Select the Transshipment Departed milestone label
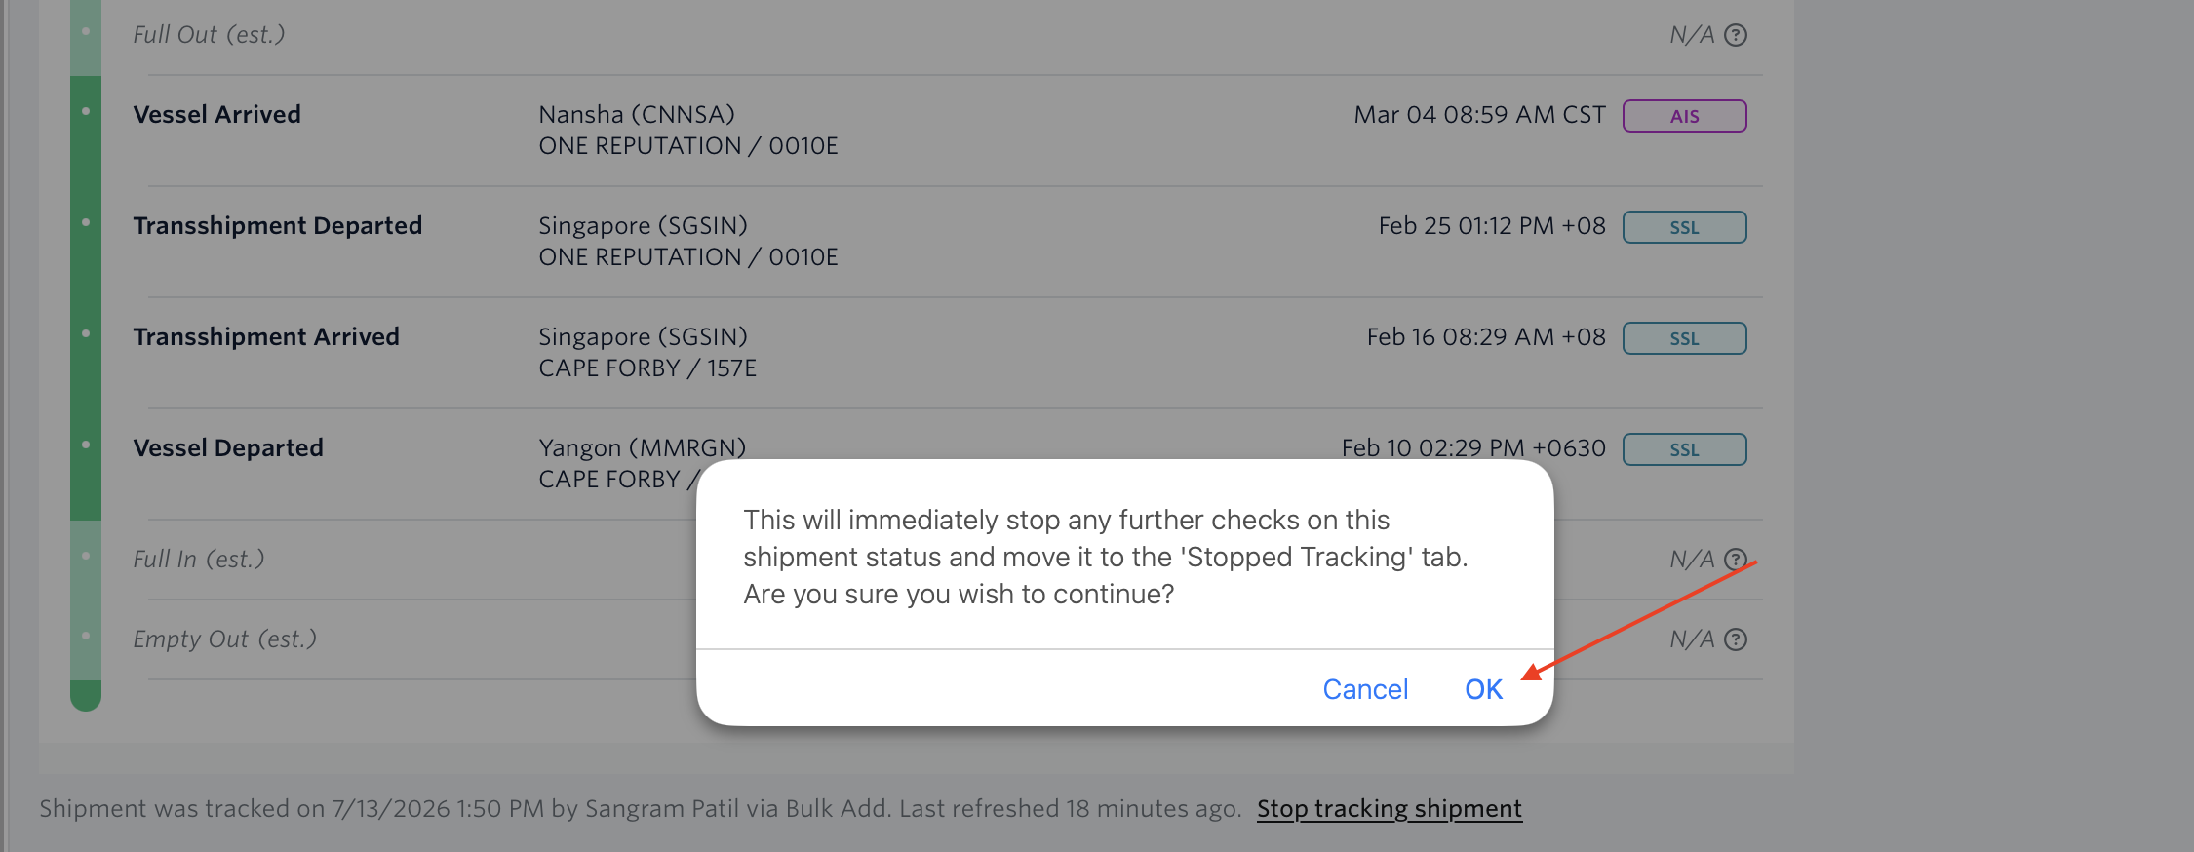This screenshot has width=2194, height=852. tap(277, 225)
